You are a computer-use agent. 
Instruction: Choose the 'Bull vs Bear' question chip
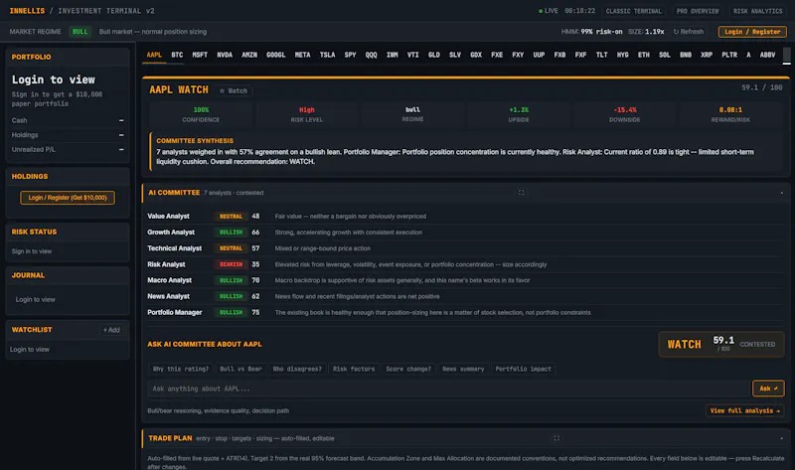(240, 369)
